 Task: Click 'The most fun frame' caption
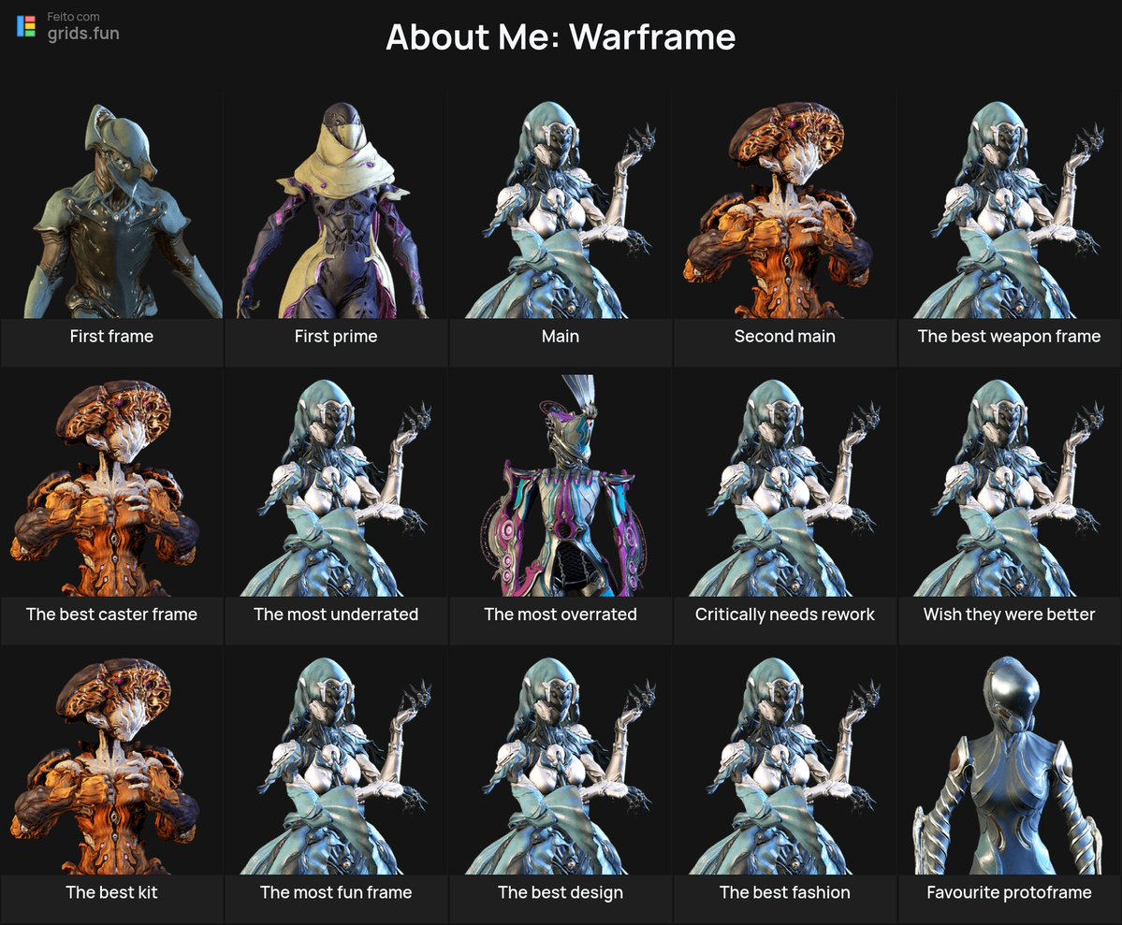tap(336, 893)
